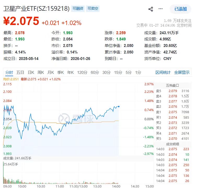Click the 成交量: 241.66万手 label
Screen dimensions: 202x193
[17, 158]
